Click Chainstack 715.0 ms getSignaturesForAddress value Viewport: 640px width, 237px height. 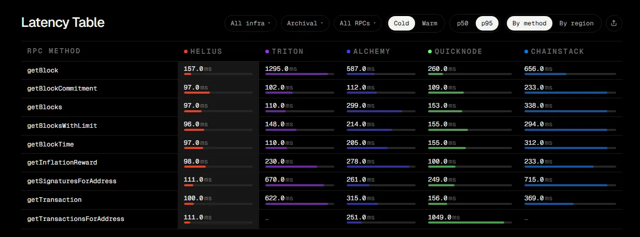pos(538,180)
